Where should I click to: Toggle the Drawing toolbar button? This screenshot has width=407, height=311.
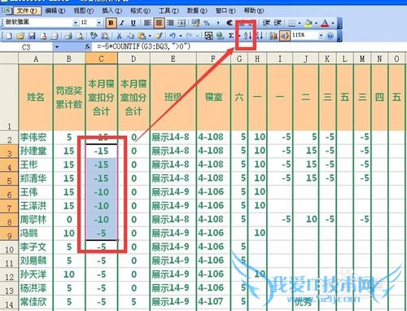click(x=285, y=36)
